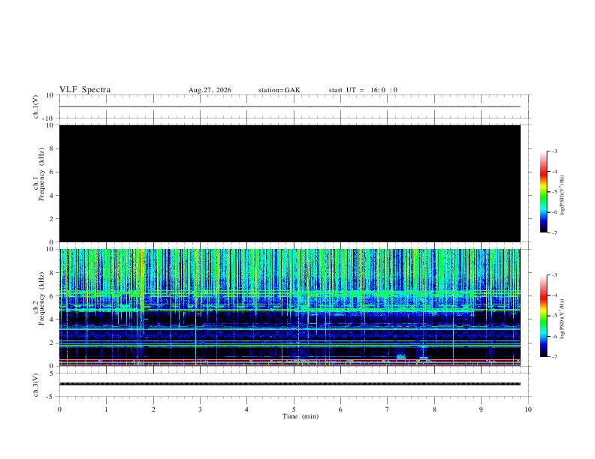Screen dimensions: 595x459
Task: Click the red band at ch.2 spectrogram bottom
Action: click(x=290, y=360)
